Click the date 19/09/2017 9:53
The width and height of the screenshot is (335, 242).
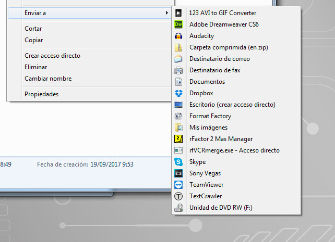pos(112,164)
